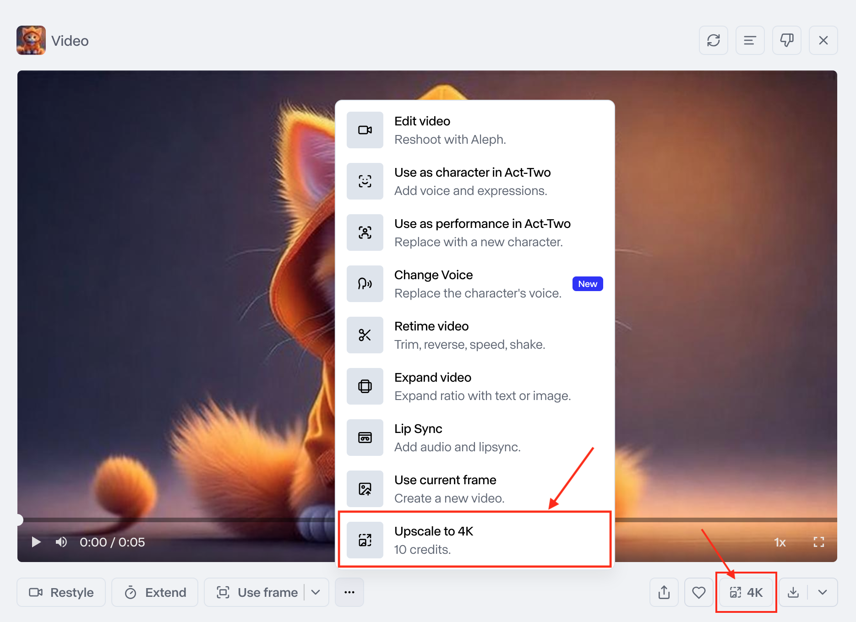The height and width of the screenshot is (622, 856).
Task: Click the download arrow icon
Action: (x=793, y=592)
